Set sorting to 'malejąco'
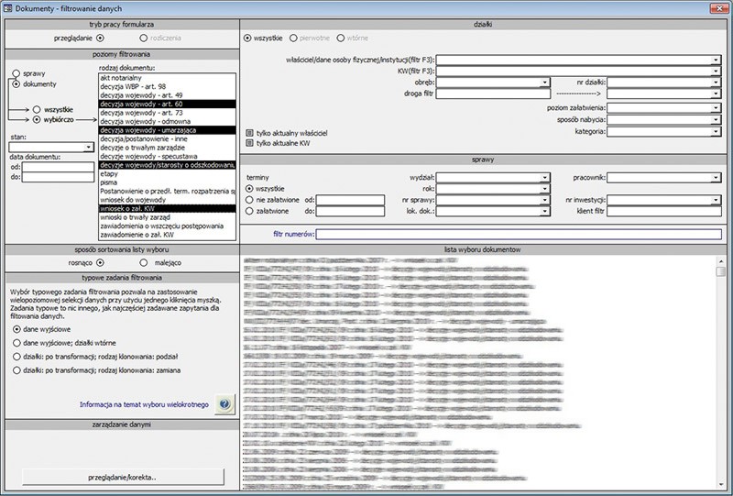This screenshot has height=496, width=733. 144,262
